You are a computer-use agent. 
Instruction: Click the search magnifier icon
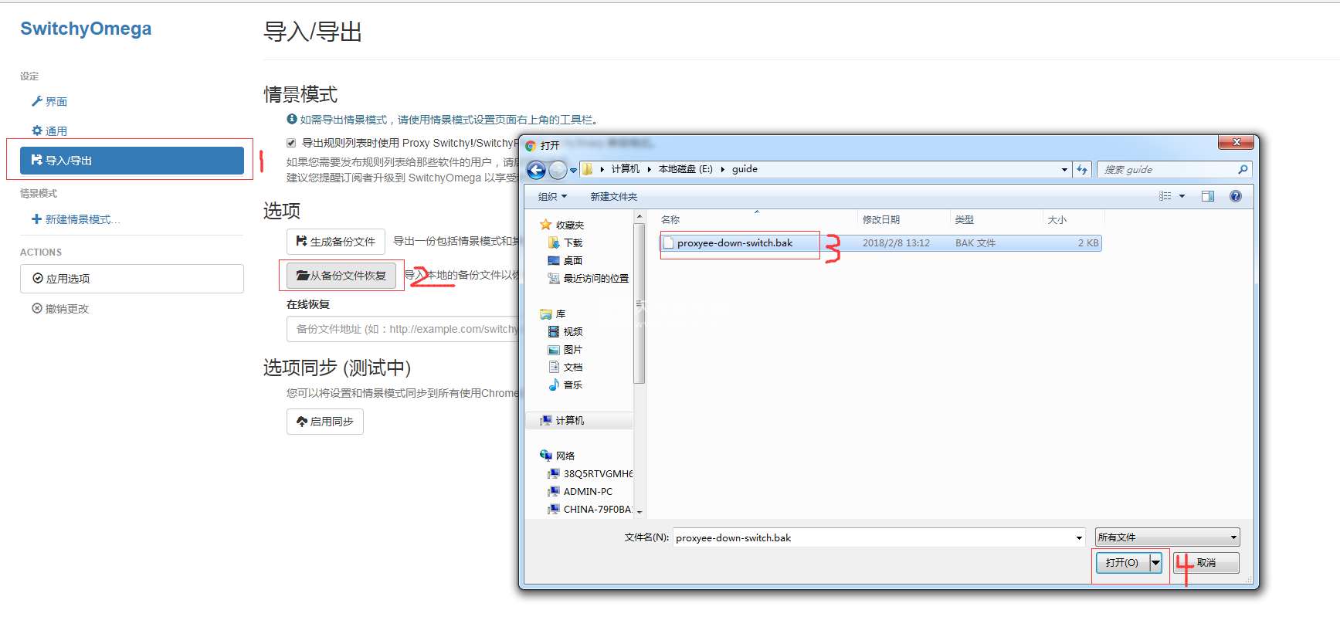(x=1243, y=170)
